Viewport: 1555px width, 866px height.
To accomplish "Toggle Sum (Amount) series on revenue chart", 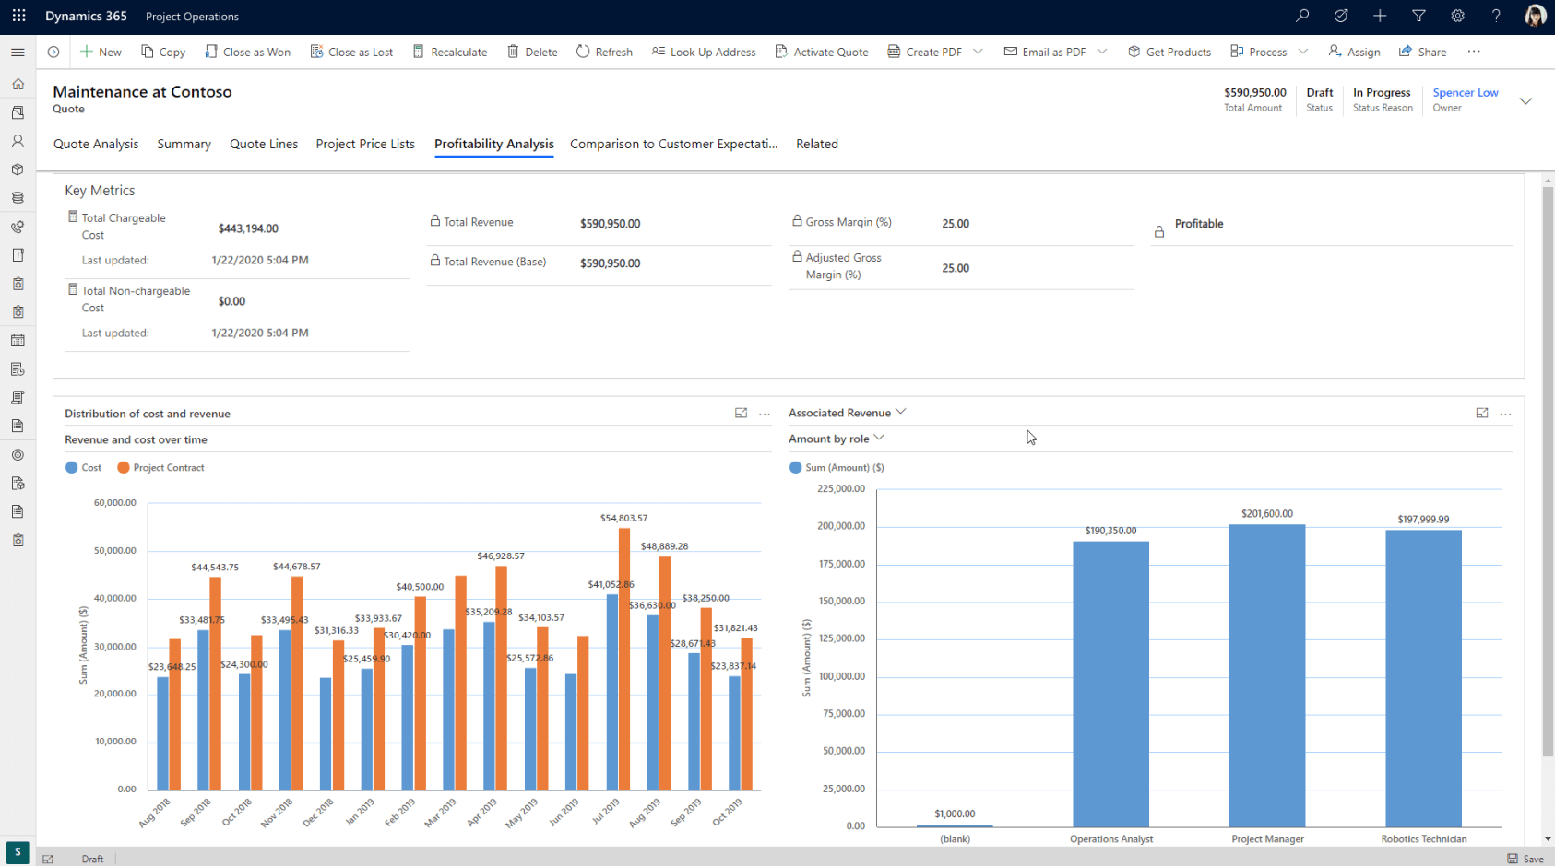I will coord(836,467).
